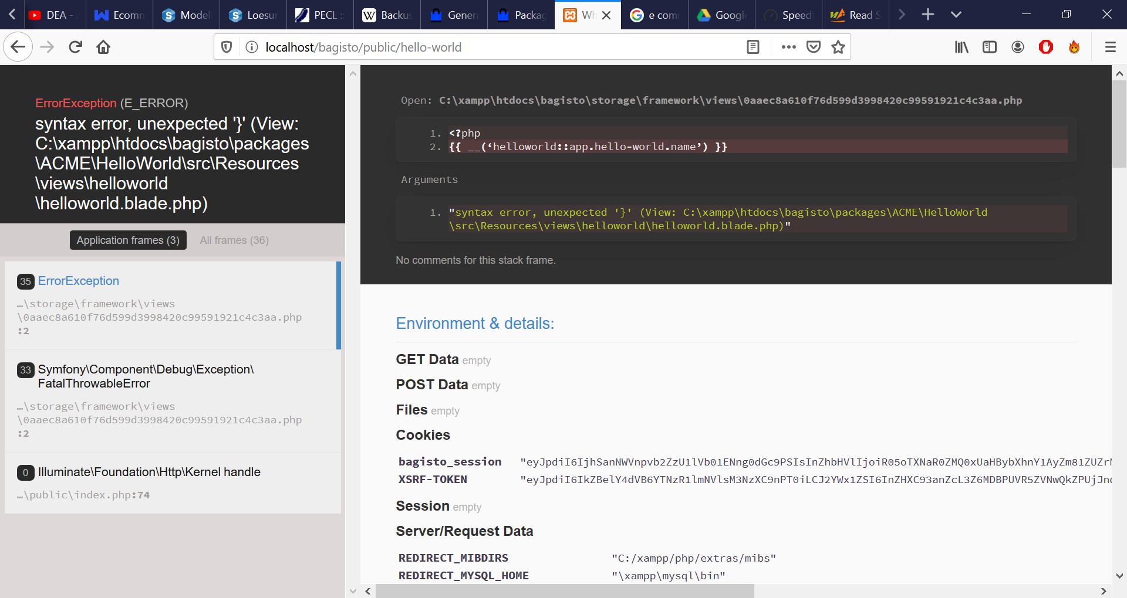Switch to the Speed tab
1127x598 pixels.
point(788,15)
